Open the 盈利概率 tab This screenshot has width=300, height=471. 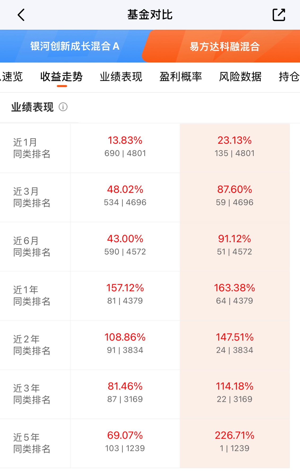pos(181,77)
